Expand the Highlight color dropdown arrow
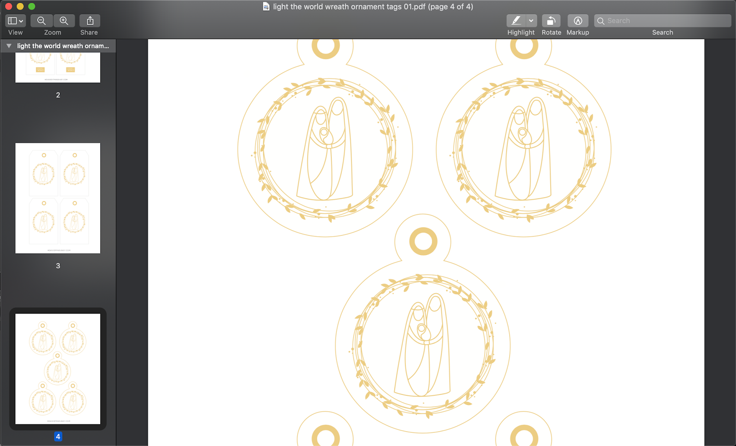This screenshot has width=736, height=446. click(x=531, y=21)
